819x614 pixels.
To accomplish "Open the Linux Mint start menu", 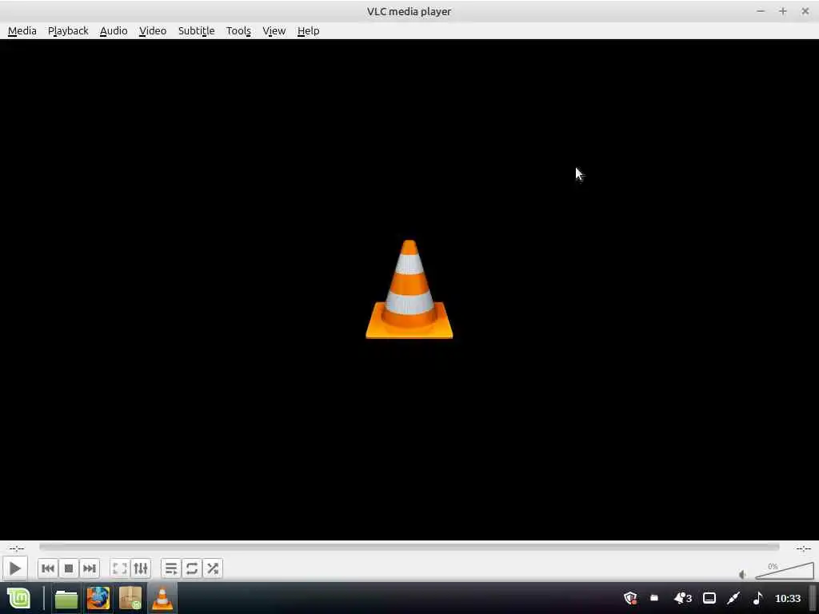I will click(19, 598).
